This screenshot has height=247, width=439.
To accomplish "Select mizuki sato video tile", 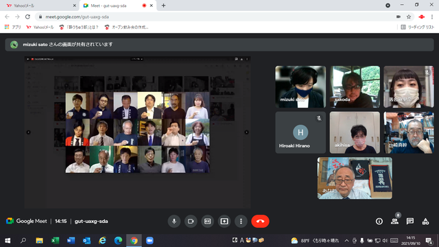I will [300, 87].
